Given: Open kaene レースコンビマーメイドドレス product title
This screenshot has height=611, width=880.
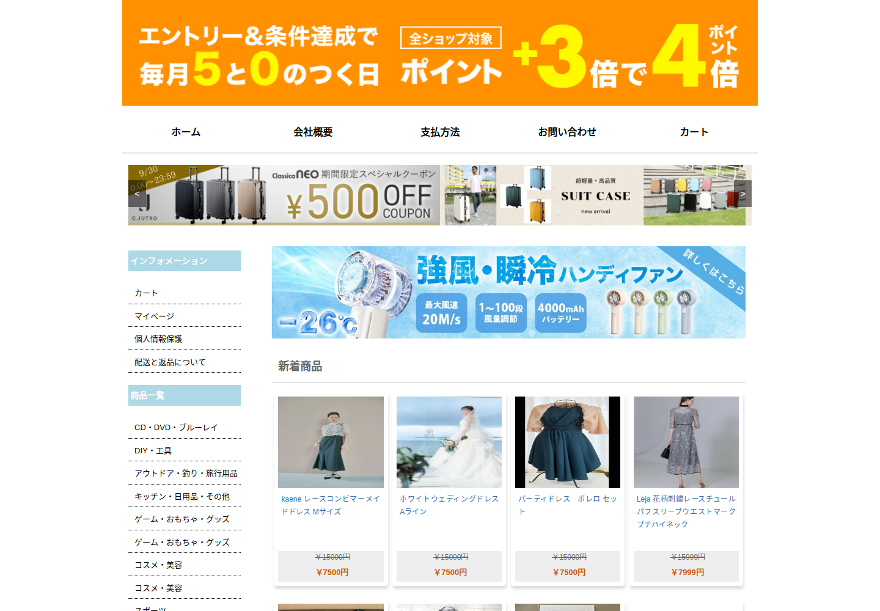Looking at the screenshot, I should 331,505.
